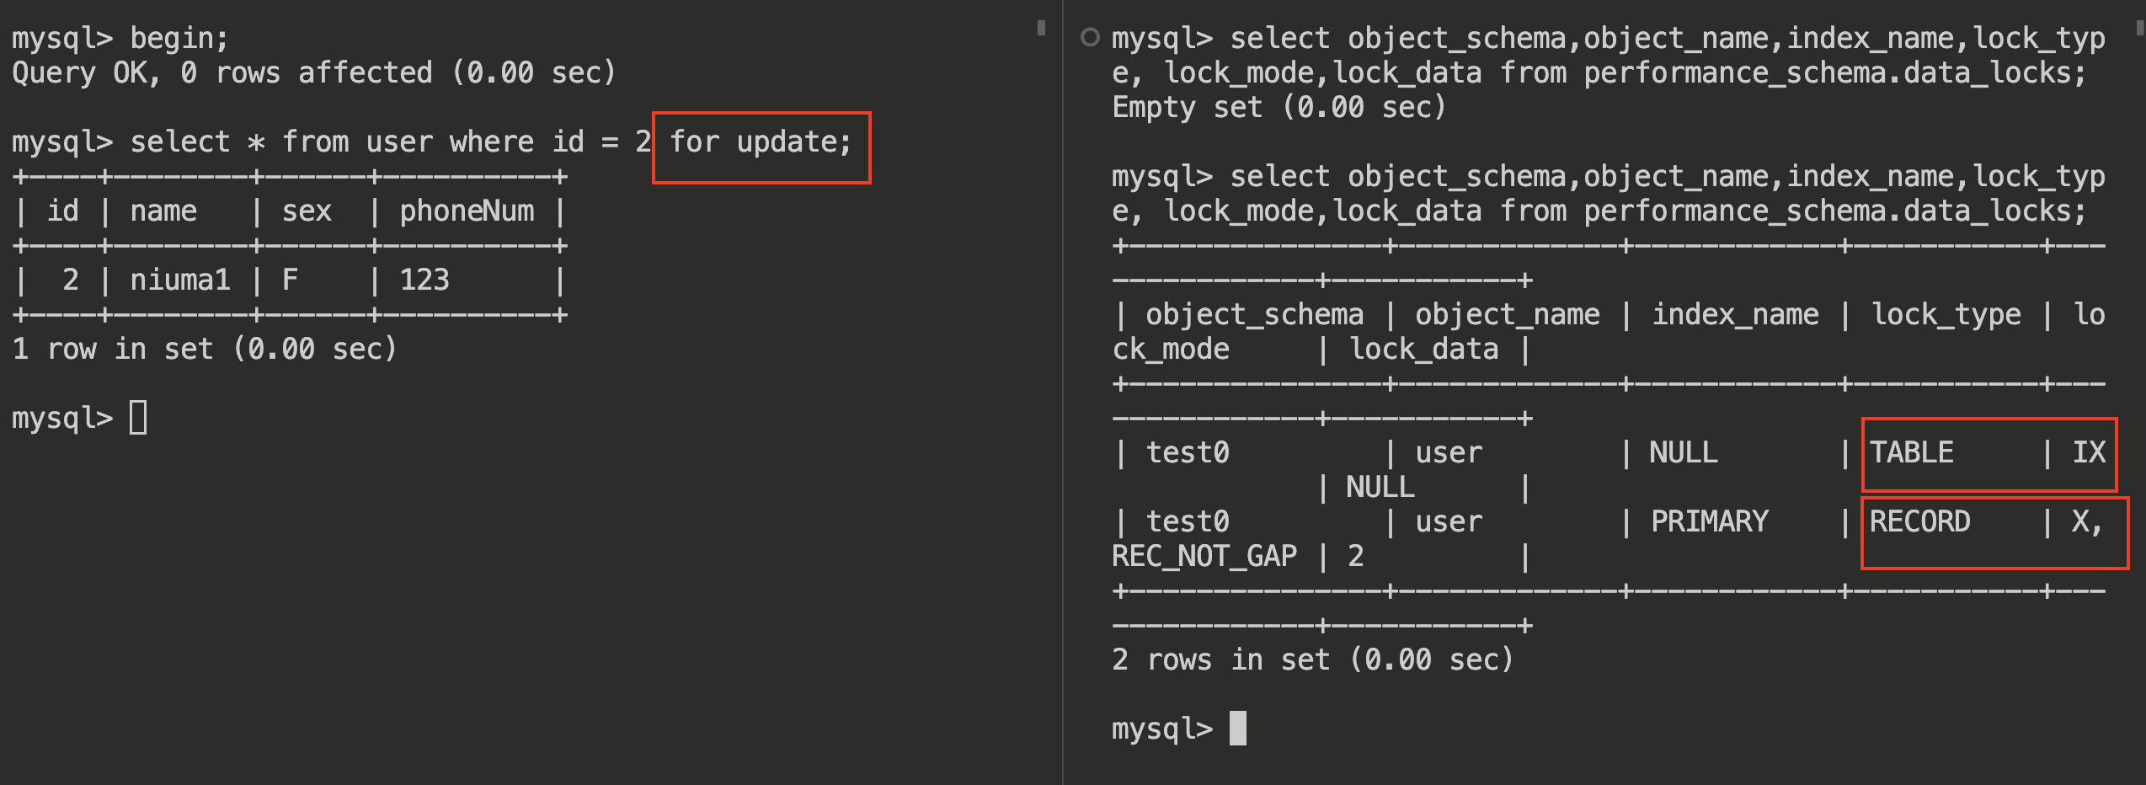The image size is (2146, 785).
Task: Click the PRIMARY index name value
Action: coord(1709,522)
